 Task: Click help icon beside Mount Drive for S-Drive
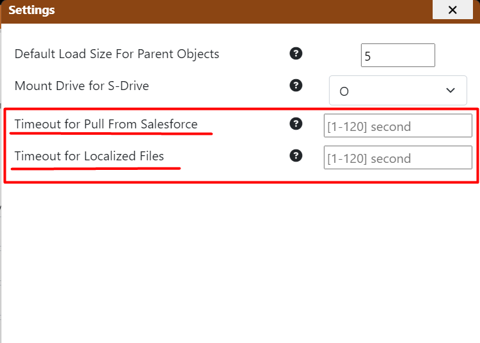(296, 85)
